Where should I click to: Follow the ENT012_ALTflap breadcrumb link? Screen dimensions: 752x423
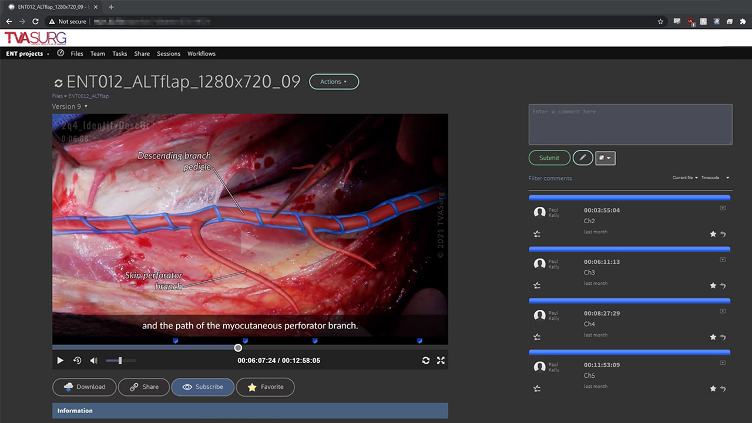click(x=88, y=96)
